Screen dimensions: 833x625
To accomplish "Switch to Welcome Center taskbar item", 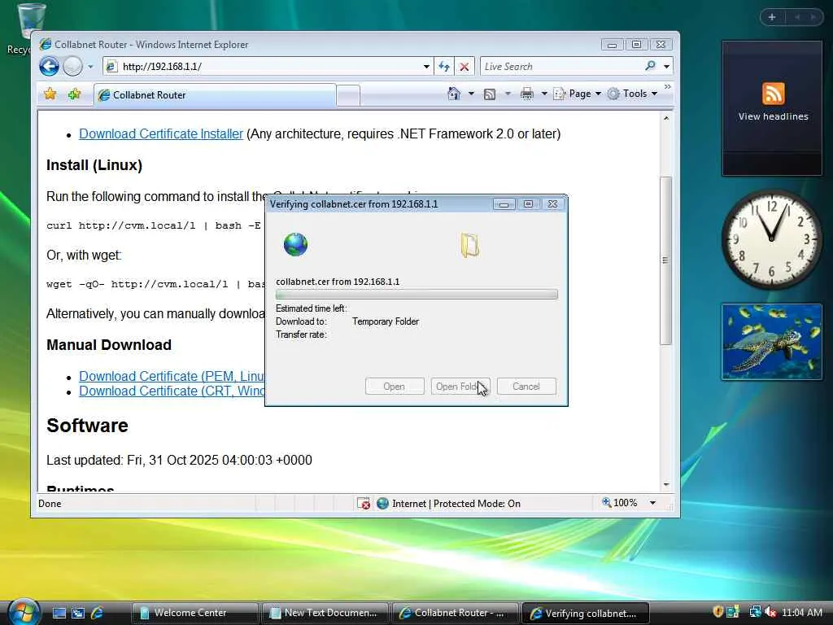I will (x=195, y=613).
